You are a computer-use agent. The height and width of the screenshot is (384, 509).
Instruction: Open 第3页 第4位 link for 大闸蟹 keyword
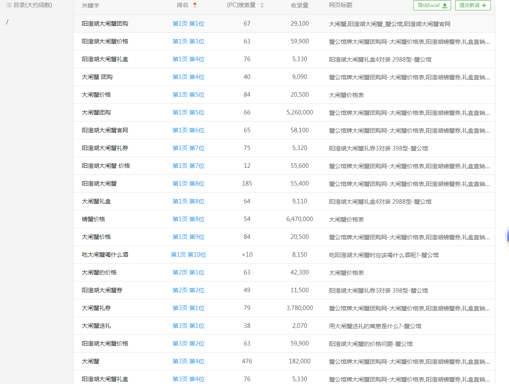pyautogui.click(x=188, y=361)
